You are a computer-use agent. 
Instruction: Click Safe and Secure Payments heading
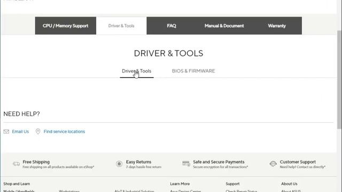tap(219, 162)
